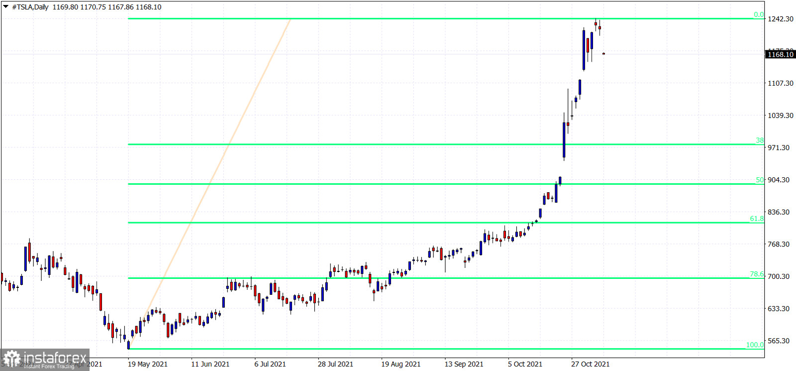The image size is (796, 371).
Task: Click the 19 Aug 2021 date label
Action: (x=400, y=364)
